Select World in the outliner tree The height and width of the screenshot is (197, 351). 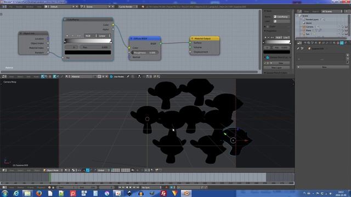(x=308, y=23)
